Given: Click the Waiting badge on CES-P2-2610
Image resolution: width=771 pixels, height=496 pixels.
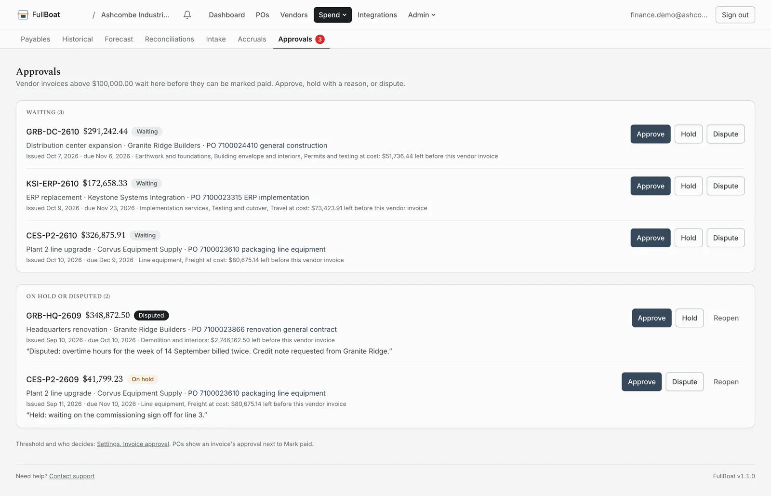Looking at the screenshot, I should (145, 236).
